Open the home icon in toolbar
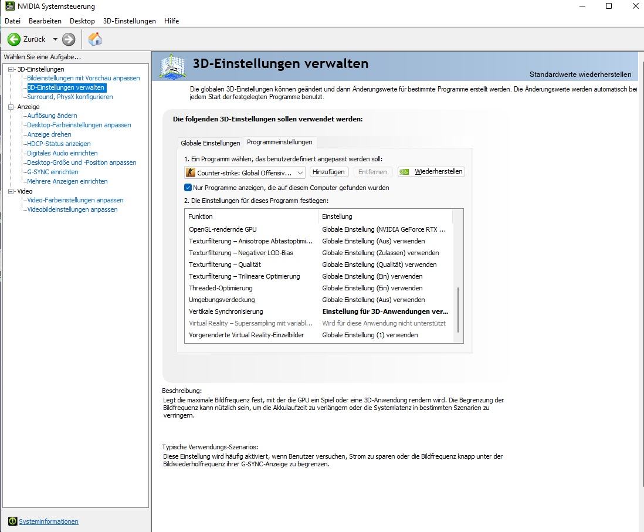This screenshot has height=532, width=644. (95, 39)
